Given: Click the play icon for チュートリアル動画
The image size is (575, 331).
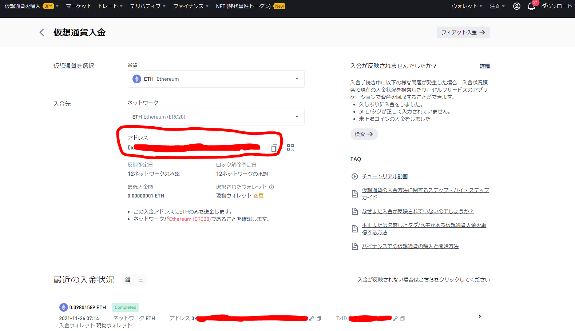Looking at the screenshot, I should pyautogui.click(x=355, y=176).
